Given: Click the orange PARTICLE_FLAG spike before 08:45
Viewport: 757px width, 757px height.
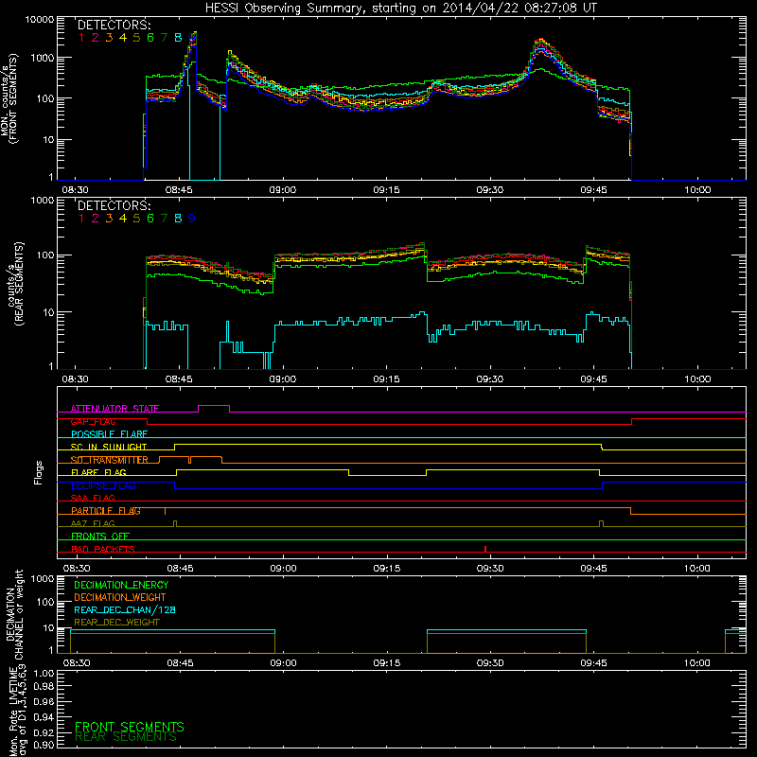Looking at the screenshot, I should point(165,511).
